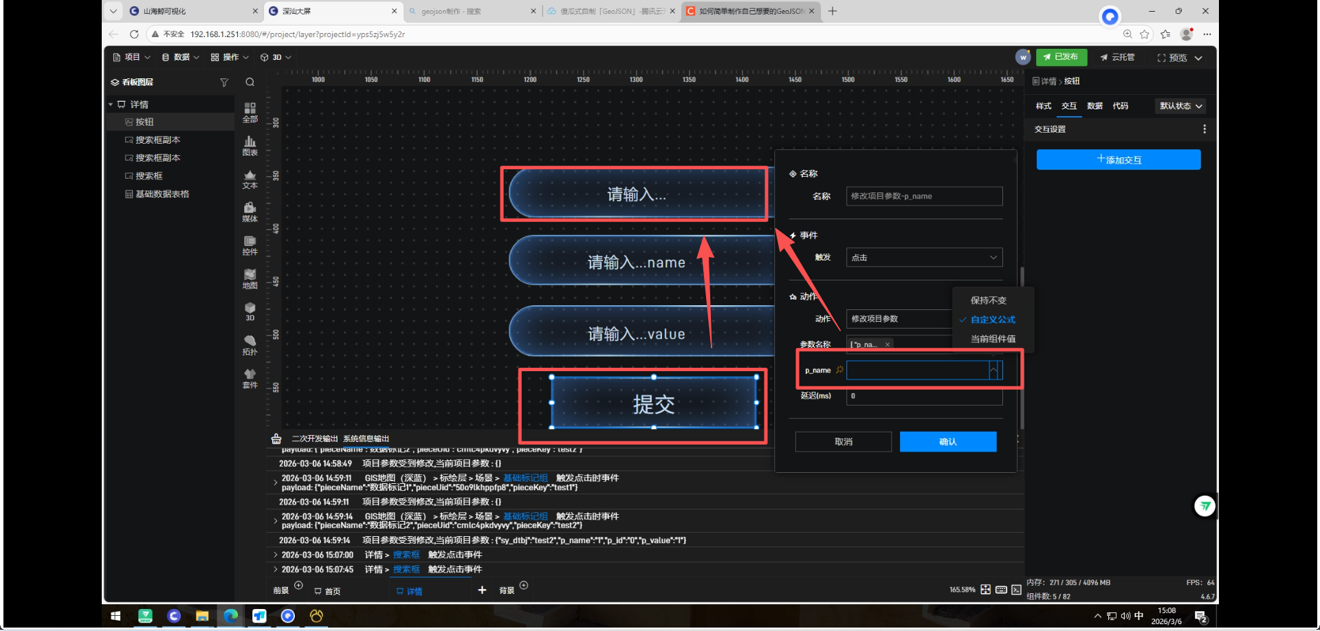The image size is (1320, 631).
Task: Open the Edge browser in the taskbar
Action: [x=230, y=616]
